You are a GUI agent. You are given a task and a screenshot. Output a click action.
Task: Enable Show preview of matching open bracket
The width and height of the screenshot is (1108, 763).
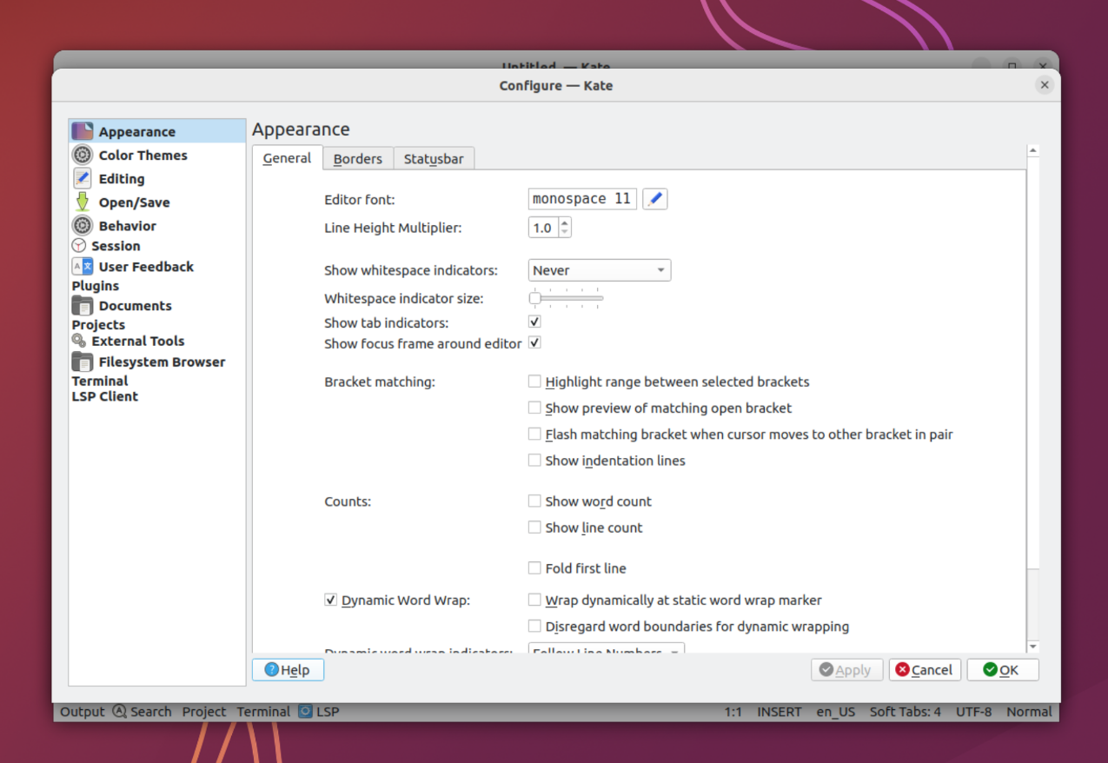pyautogui.click(x=534, y=408)
